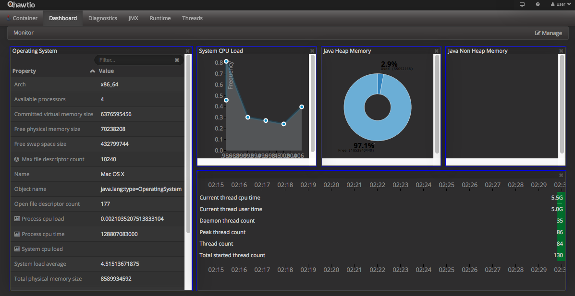Click the Peak thread count metric label

[222, 232]
